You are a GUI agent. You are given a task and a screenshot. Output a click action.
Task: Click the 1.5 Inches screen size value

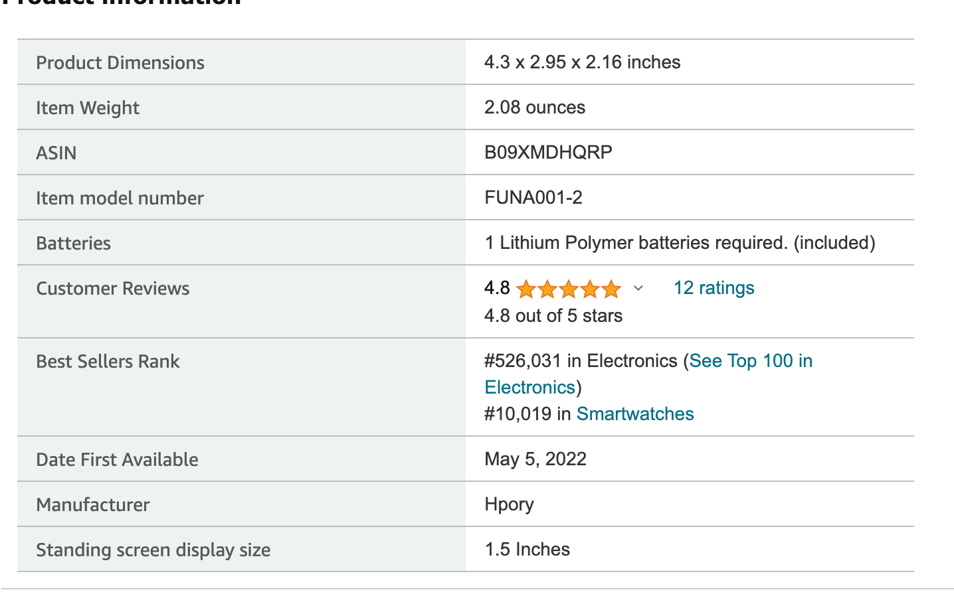tap(527, 550)
